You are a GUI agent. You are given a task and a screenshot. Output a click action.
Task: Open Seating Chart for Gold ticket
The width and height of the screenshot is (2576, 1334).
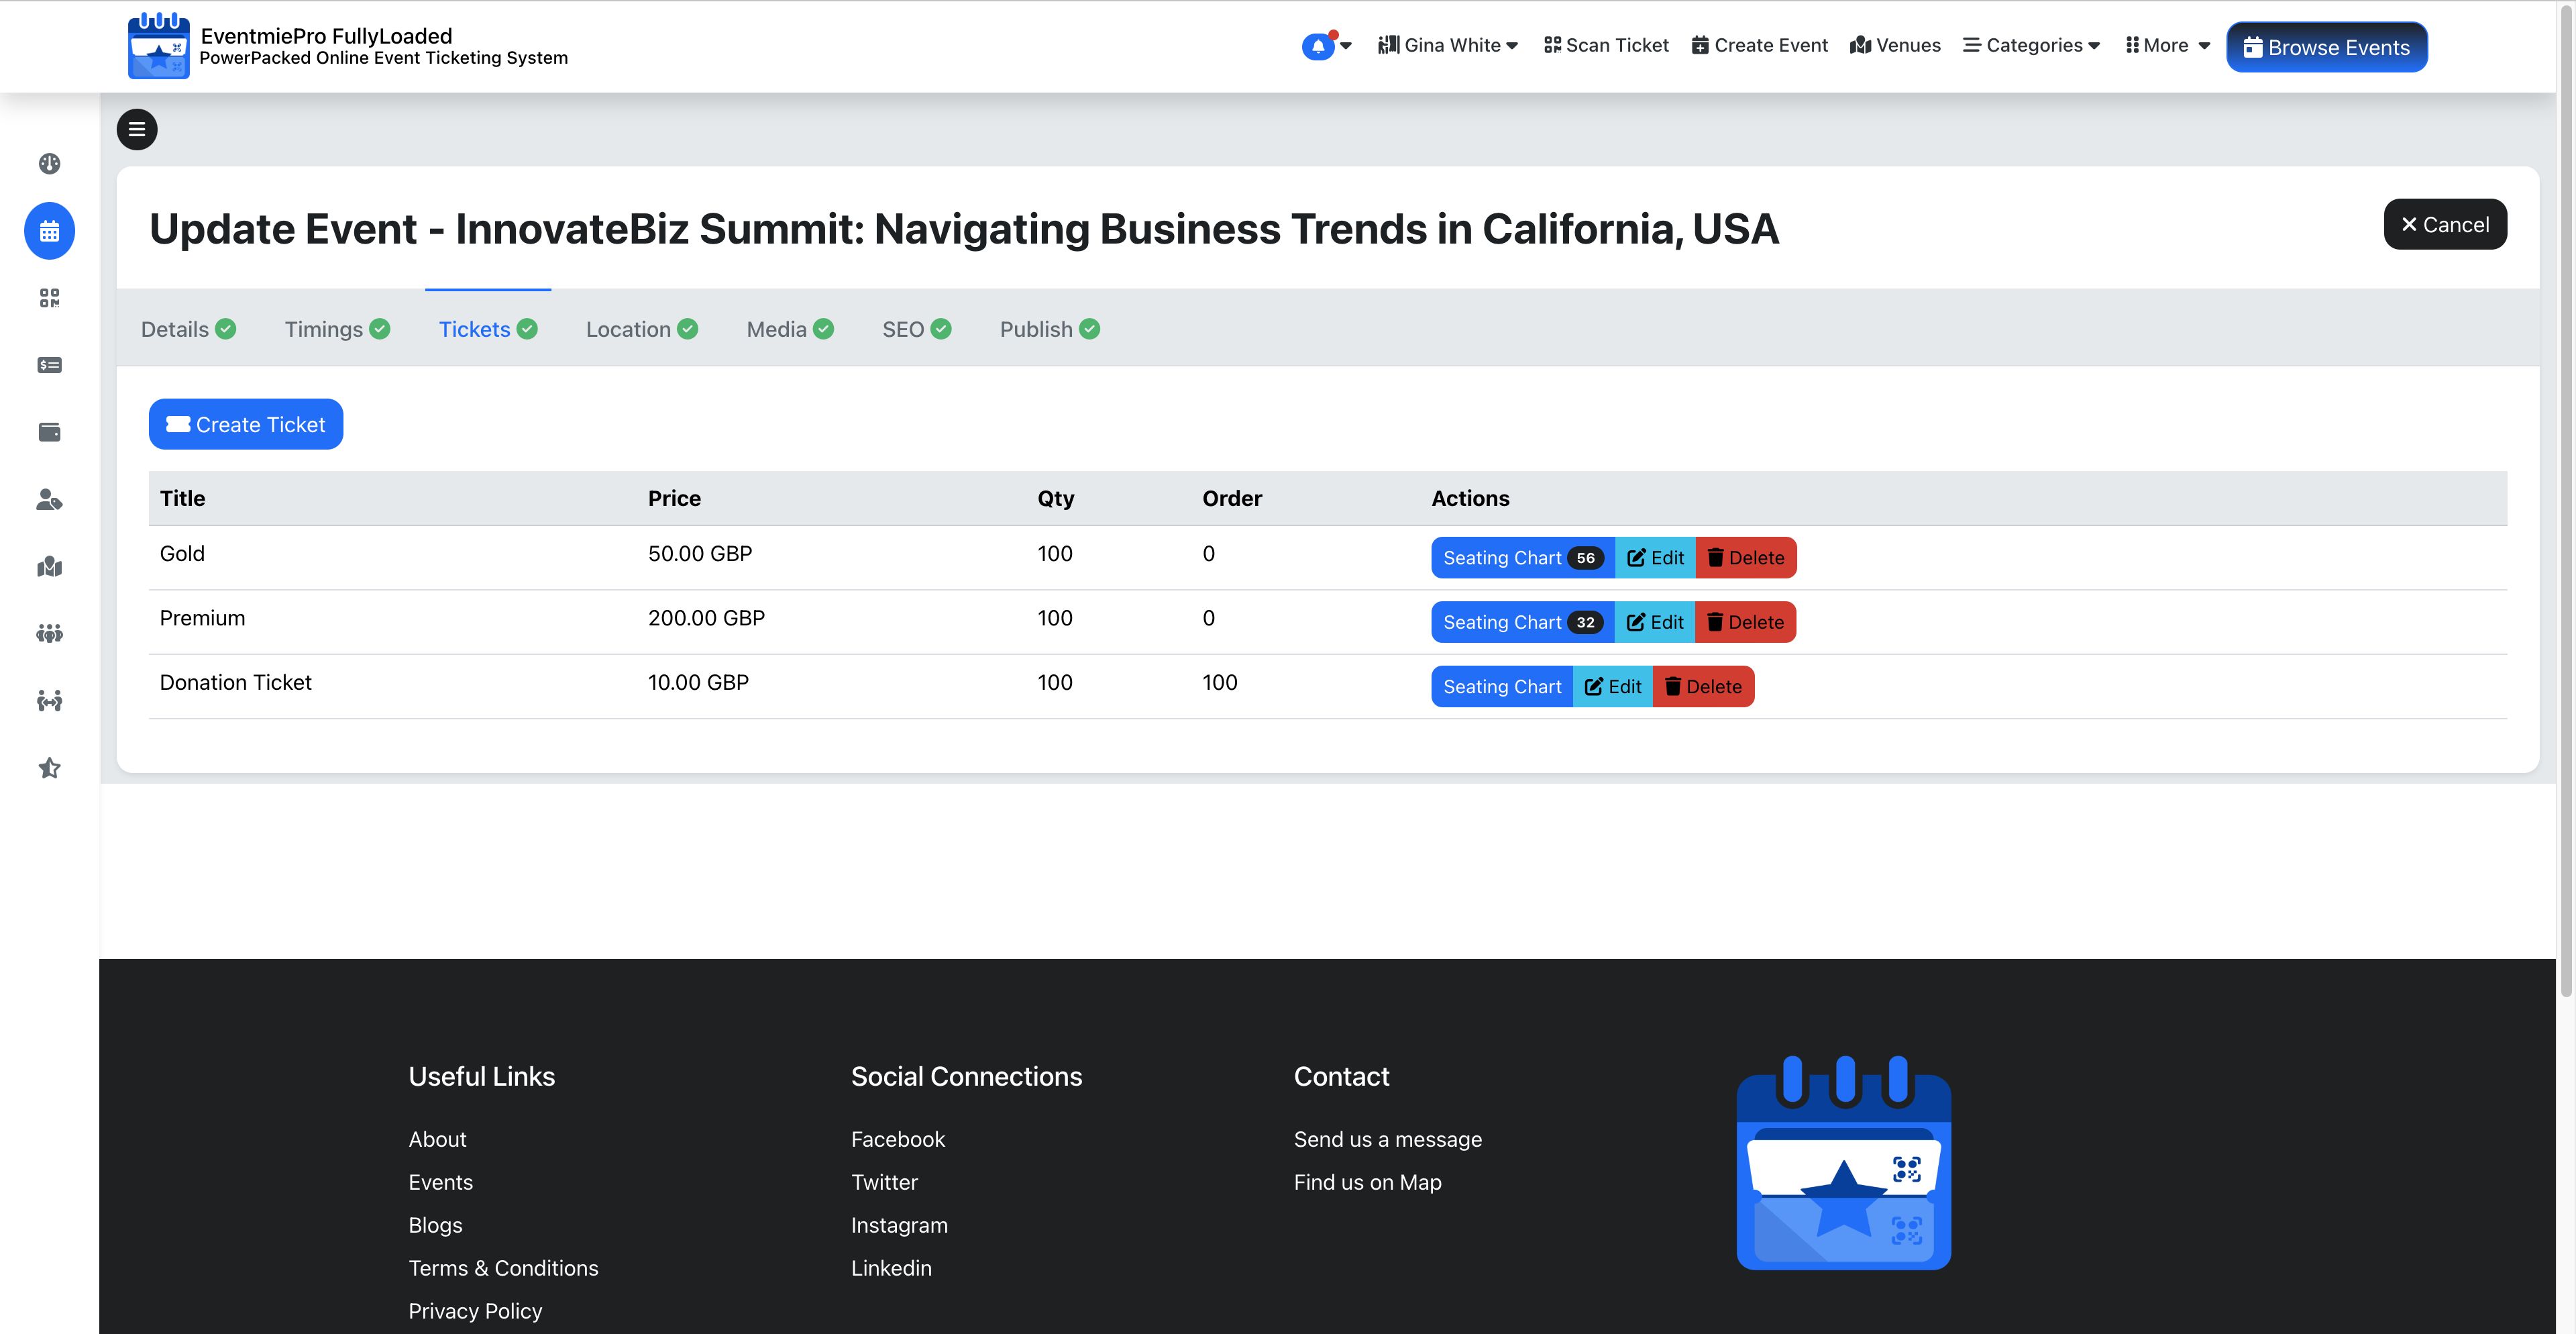pyautogui.click(x=1522, y=558)
